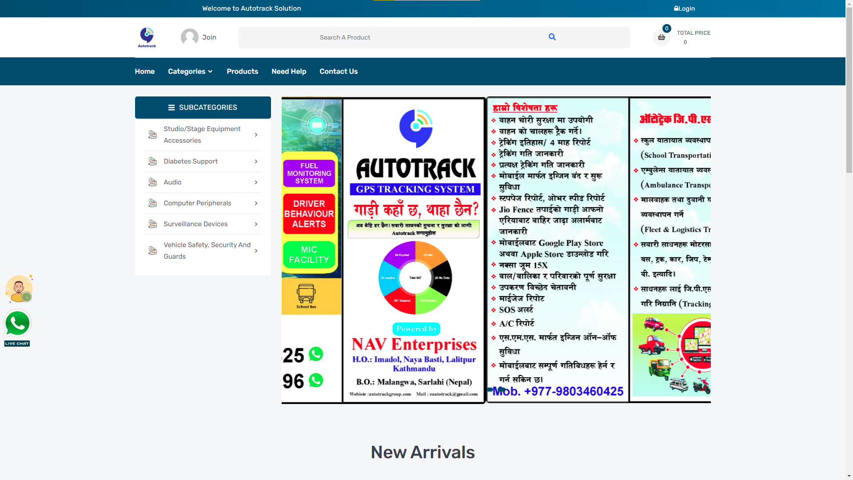Expand the Surveillance Devices chevron

point(256,224)
